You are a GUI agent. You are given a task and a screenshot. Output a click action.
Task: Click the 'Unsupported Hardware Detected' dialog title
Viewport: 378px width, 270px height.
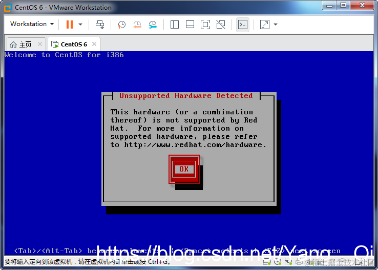click(x=186, y=95)
